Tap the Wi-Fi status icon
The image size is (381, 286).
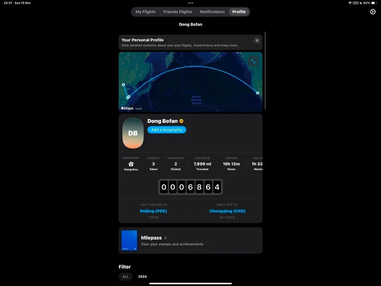(x=350, y=3)
